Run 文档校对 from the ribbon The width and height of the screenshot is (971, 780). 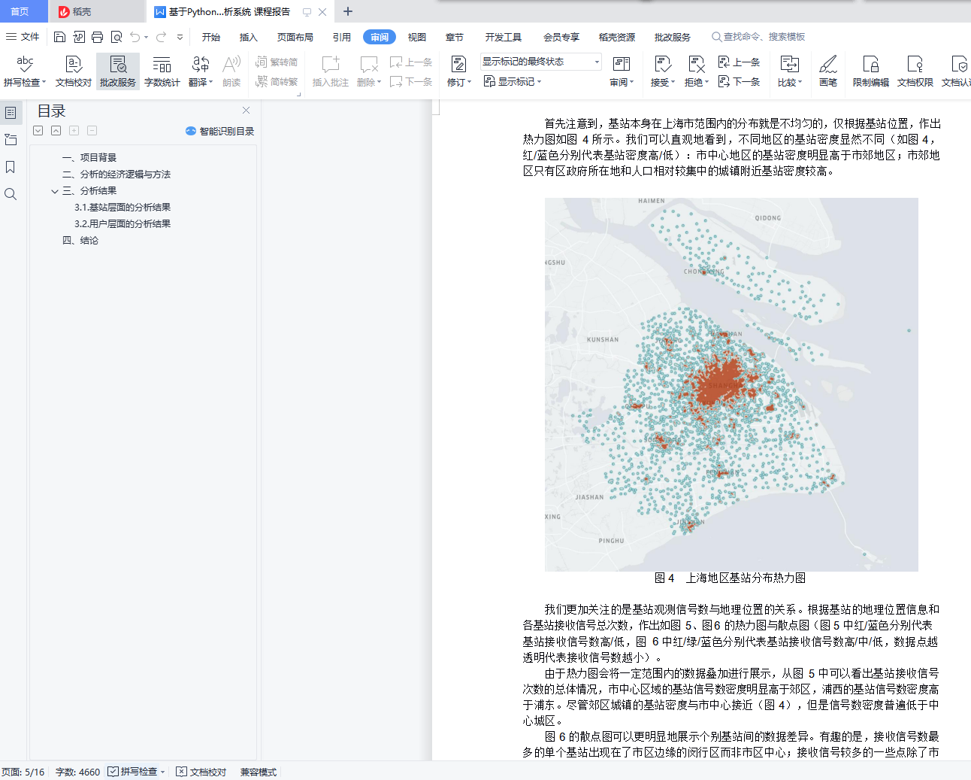click(73, 71)
